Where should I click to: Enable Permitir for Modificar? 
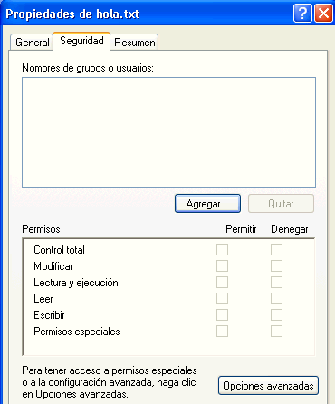222,266
